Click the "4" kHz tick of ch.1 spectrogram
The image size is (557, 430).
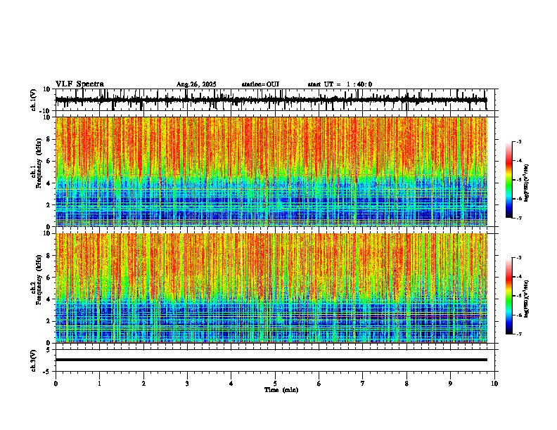point(49,183)
